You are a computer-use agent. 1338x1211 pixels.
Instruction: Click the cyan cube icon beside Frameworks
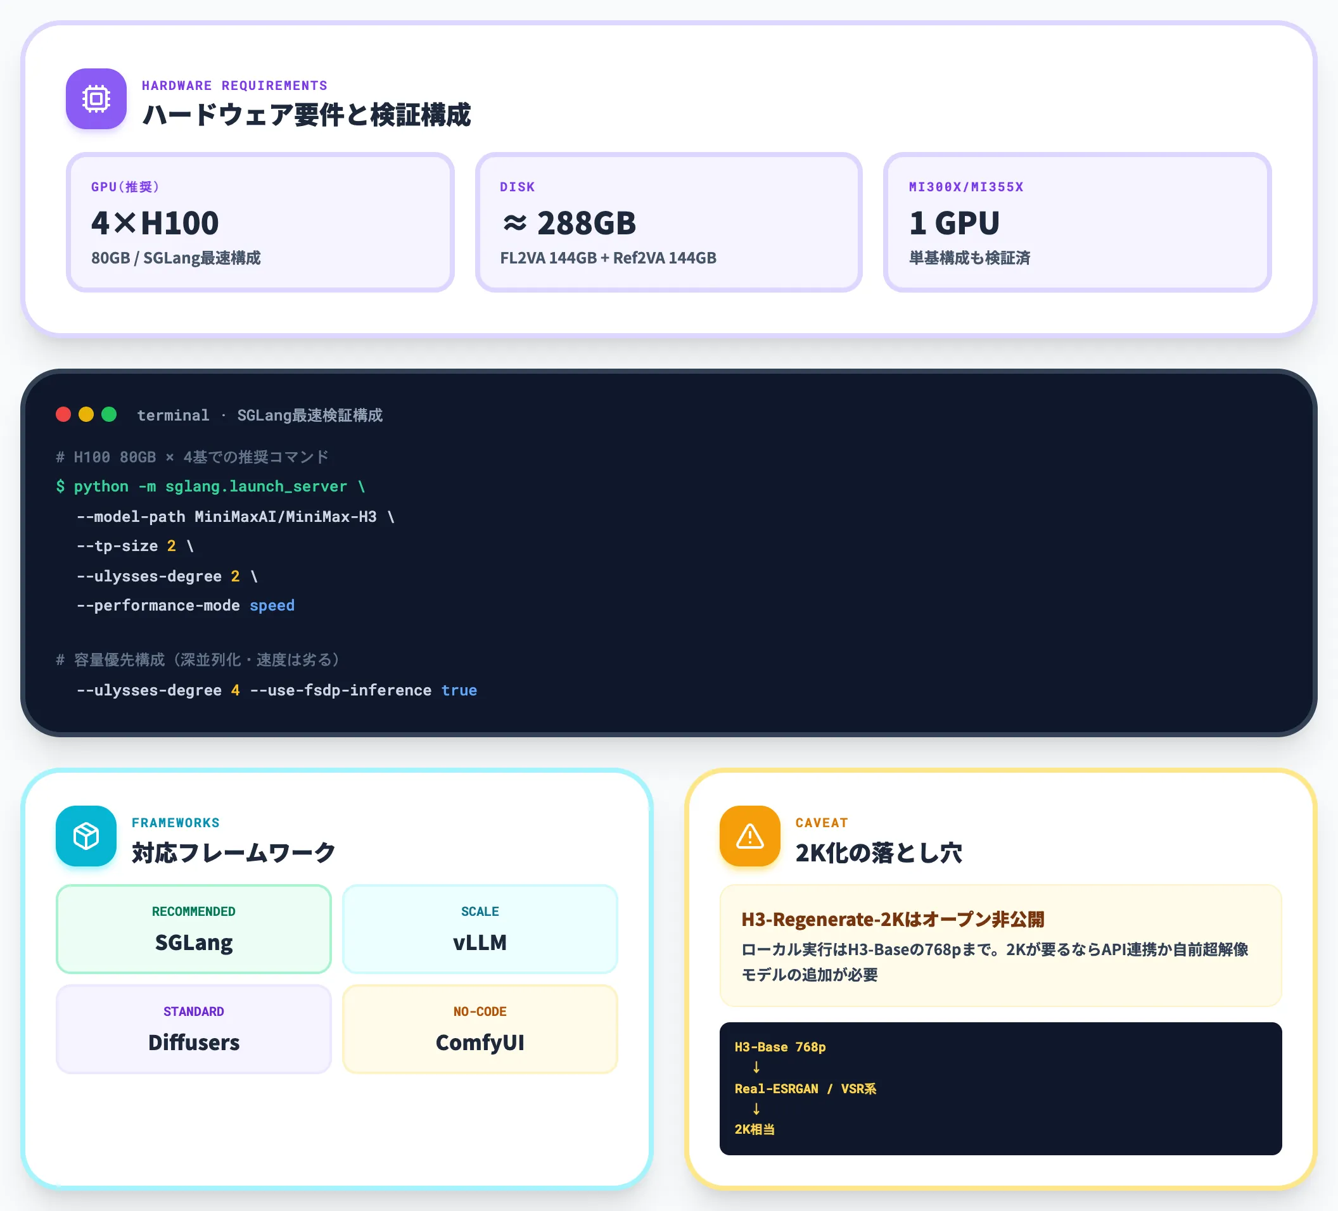point(86,836)
